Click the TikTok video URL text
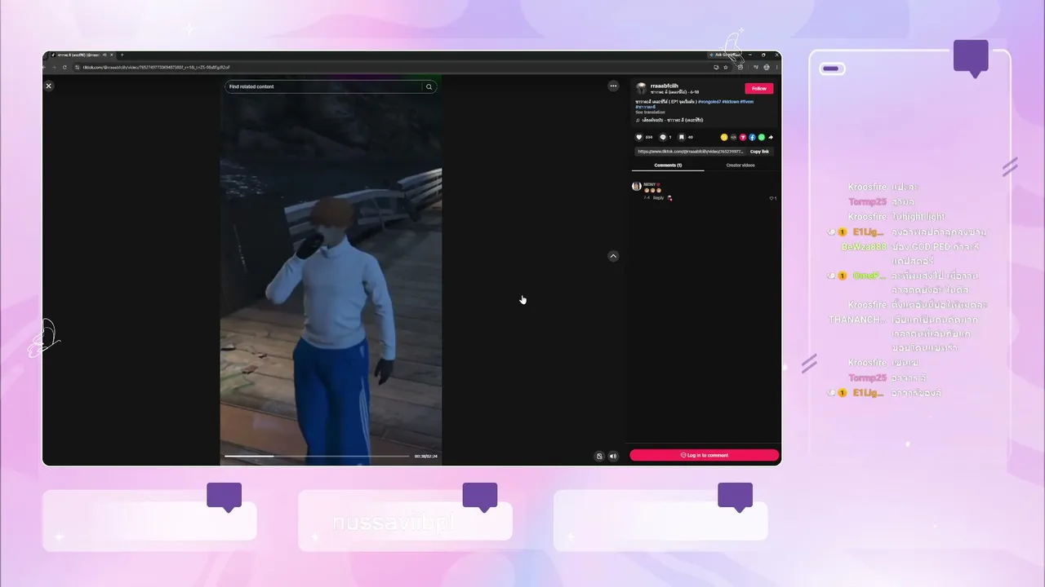The height and width of the screenshot is (587, 1045). (691, 152)
